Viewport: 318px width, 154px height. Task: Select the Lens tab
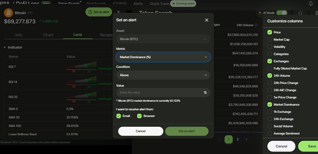78,35
